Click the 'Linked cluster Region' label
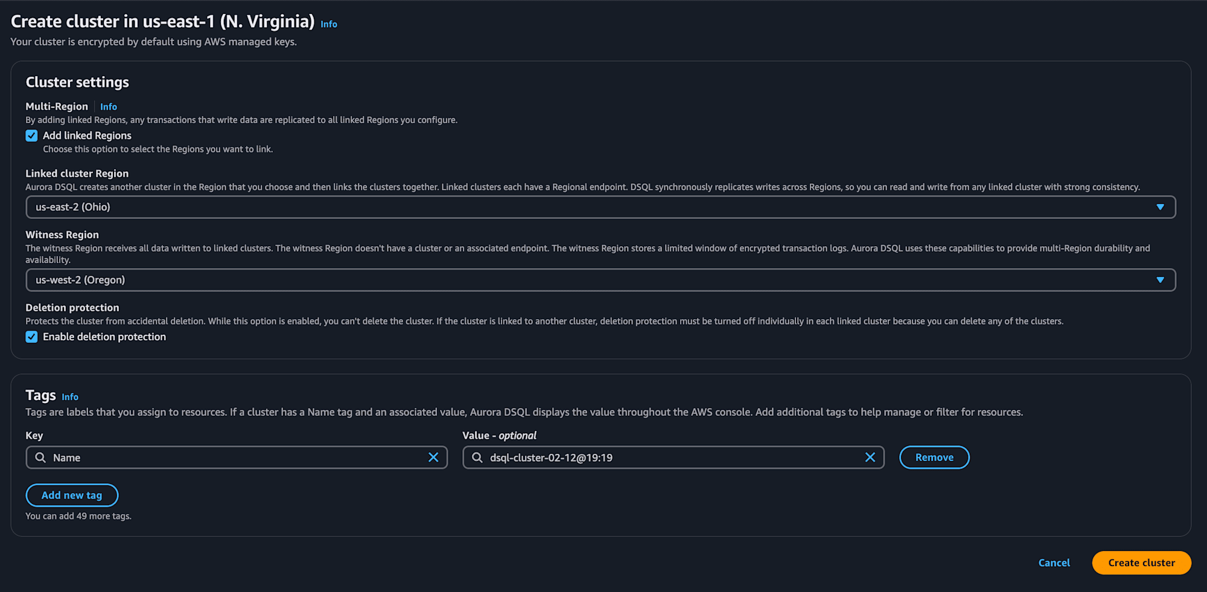Viewport: 1207px width, 592px height. point(77,174)
